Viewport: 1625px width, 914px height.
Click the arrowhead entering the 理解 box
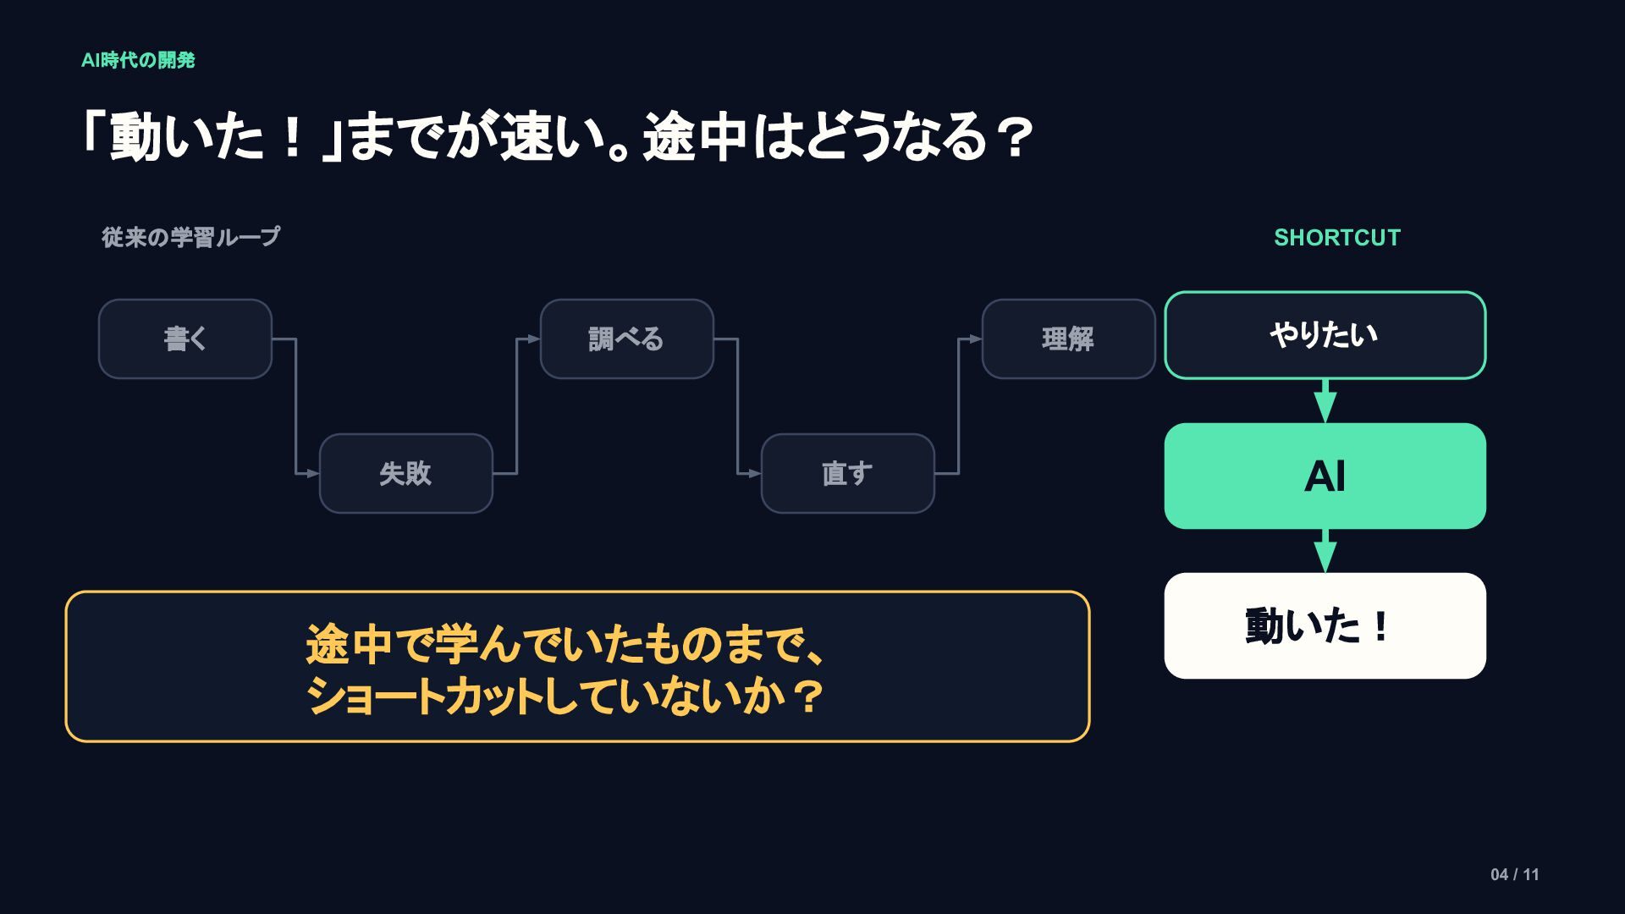tap(976, 339)
